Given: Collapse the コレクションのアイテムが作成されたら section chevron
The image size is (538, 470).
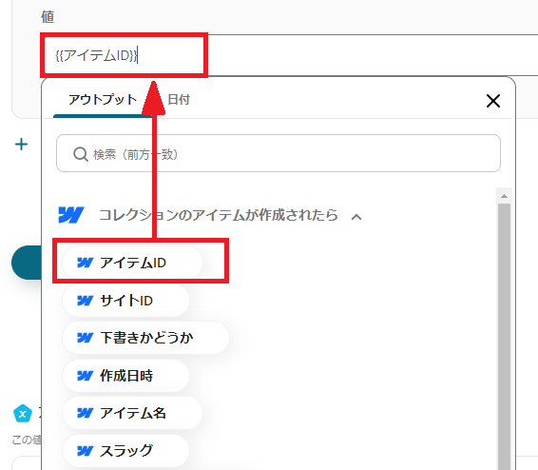Looking at the screenshot, I should click(356, 217).
